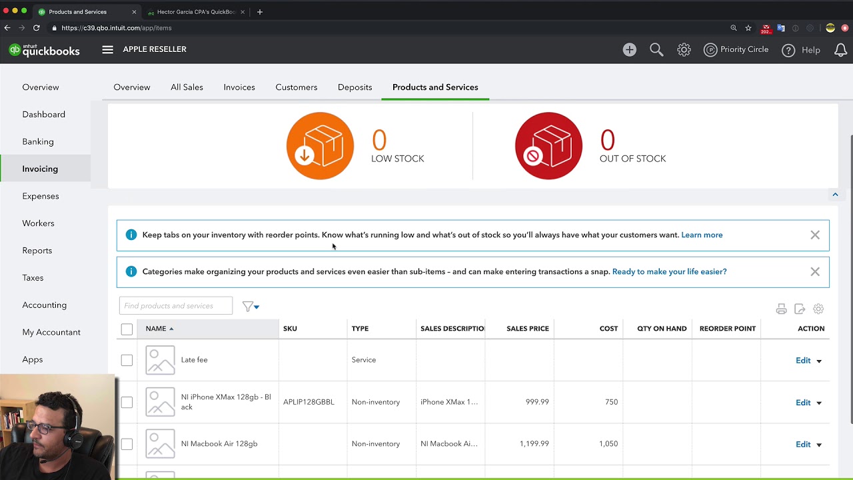
Task: Click the APLIP128GBBL SKU cell
Action: [309, 402]
